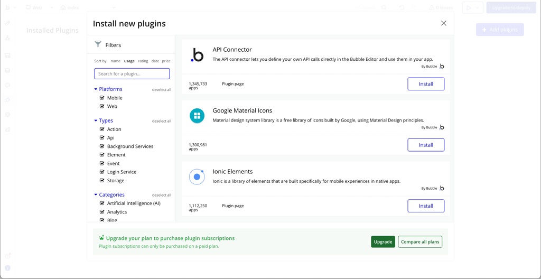Open the Workflow tab icon in sidebar
Screen dimensions: 541x279
7,38
